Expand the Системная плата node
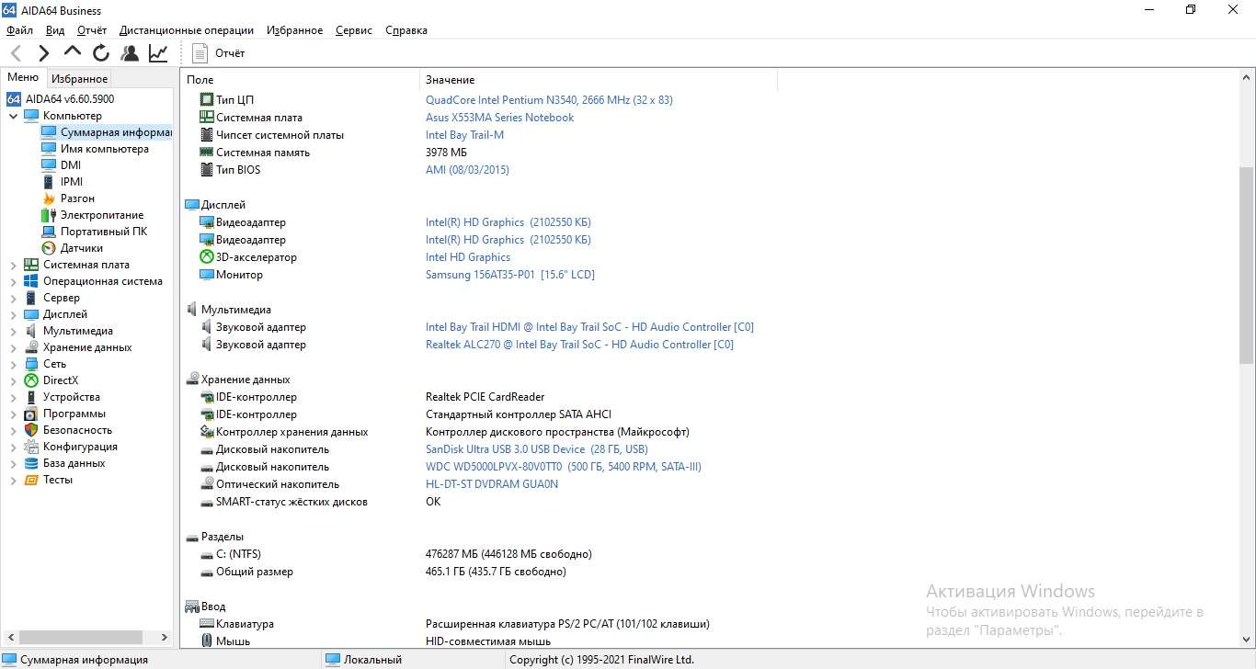Screen dimensions: 1256x669 14,265
